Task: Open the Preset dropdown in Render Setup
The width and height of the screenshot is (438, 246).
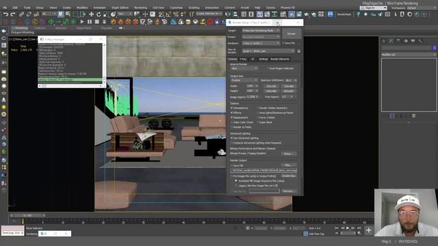Action: (x=261, y=37)
